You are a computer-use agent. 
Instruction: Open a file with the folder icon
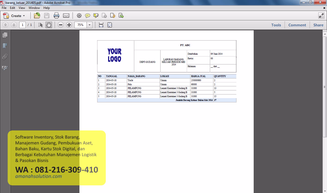(x=37, y=16)
